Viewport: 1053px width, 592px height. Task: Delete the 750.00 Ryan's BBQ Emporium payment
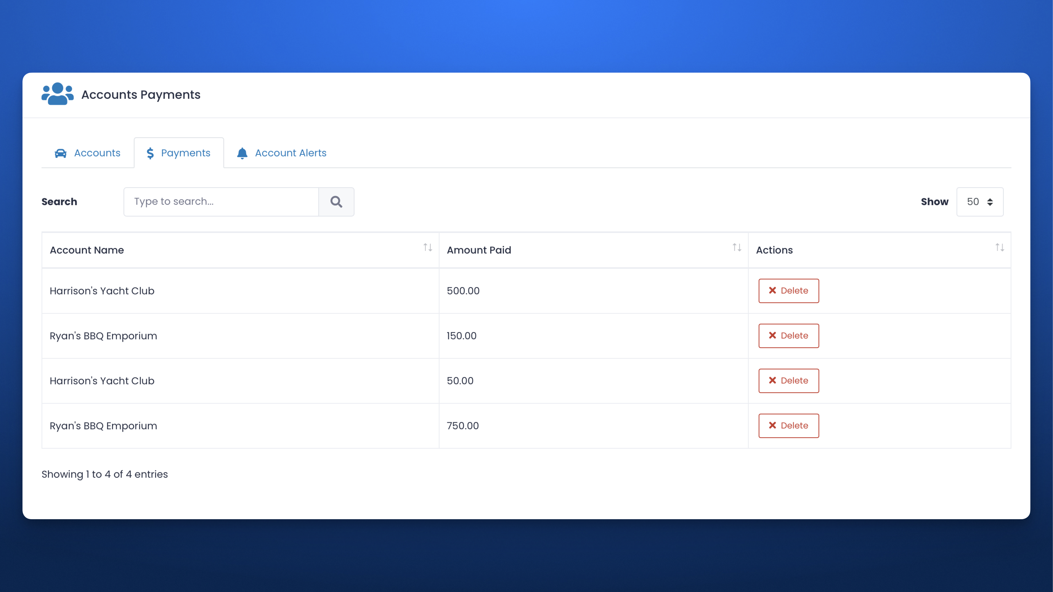788,425
